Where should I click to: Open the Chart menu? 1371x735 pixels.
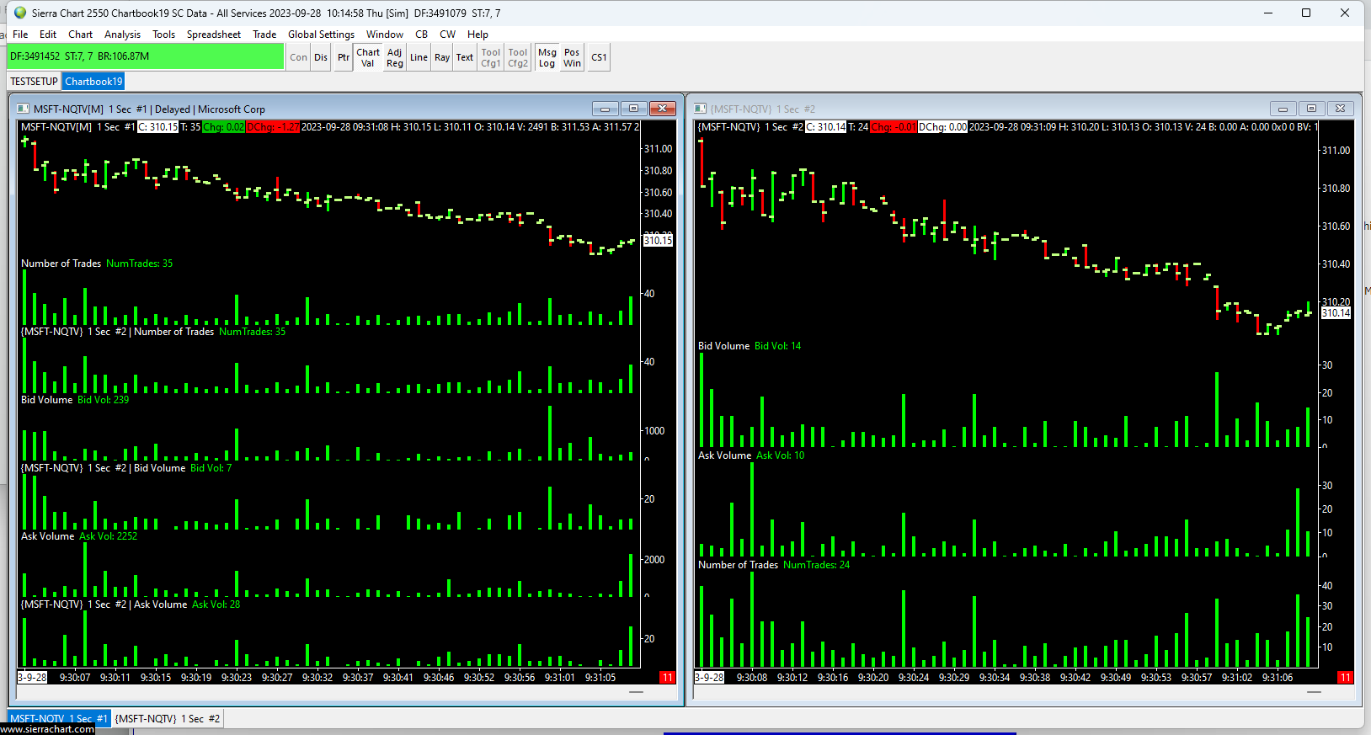(x=81, y=35)
